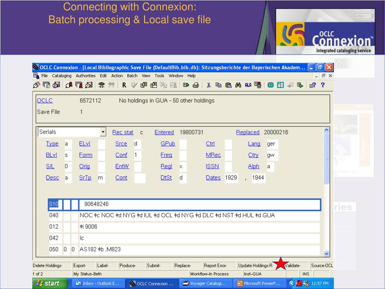Open the Search Local Authority Save File icon
The image size is (385, 289).
coord(89,85)
